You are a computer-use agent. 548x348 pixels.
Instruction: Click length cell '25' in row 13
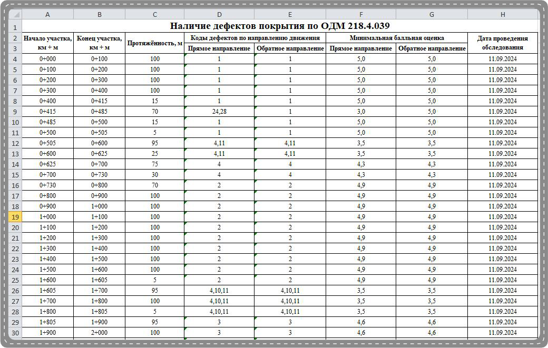(x=154, y=154)
